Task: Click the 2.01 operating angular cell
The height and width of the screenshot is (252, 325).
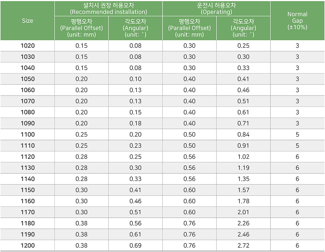Action: (x=243, y=212)
